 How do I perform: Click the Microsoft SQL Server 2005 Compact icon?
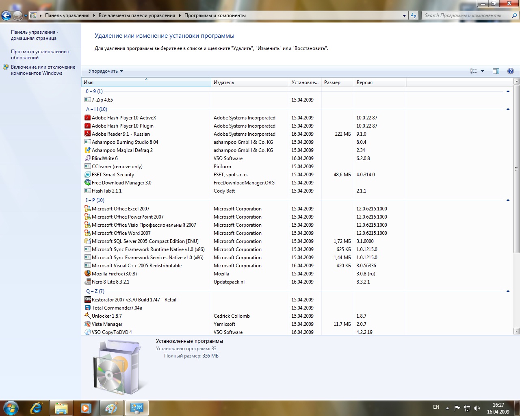(87, 241)
